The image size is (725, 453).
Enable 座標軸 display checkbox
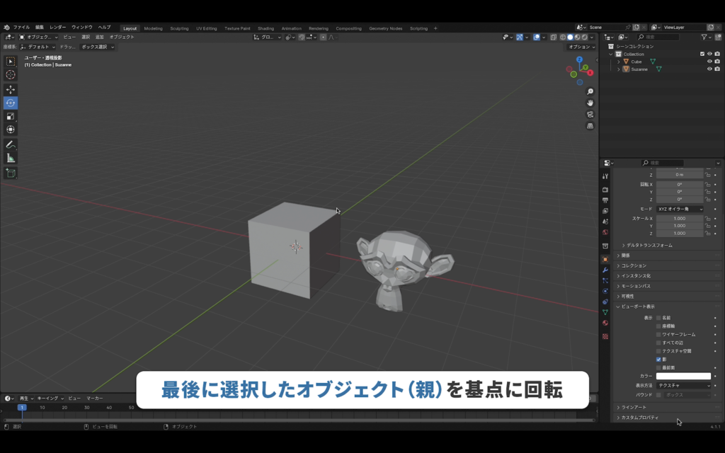click(658, 326)
